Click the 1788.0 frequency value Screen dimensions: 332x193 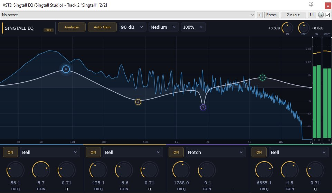(x=181, y=183)
